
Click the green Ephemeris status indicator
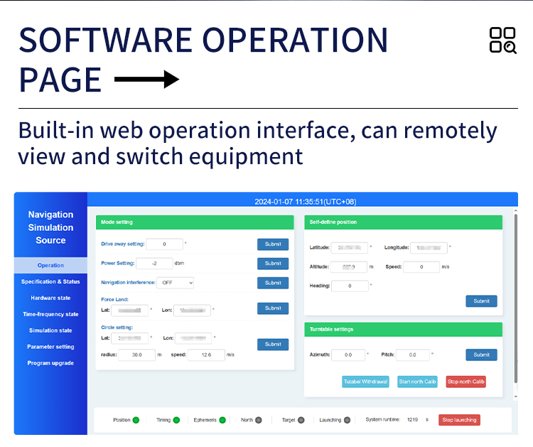click(x=222, y=420)
